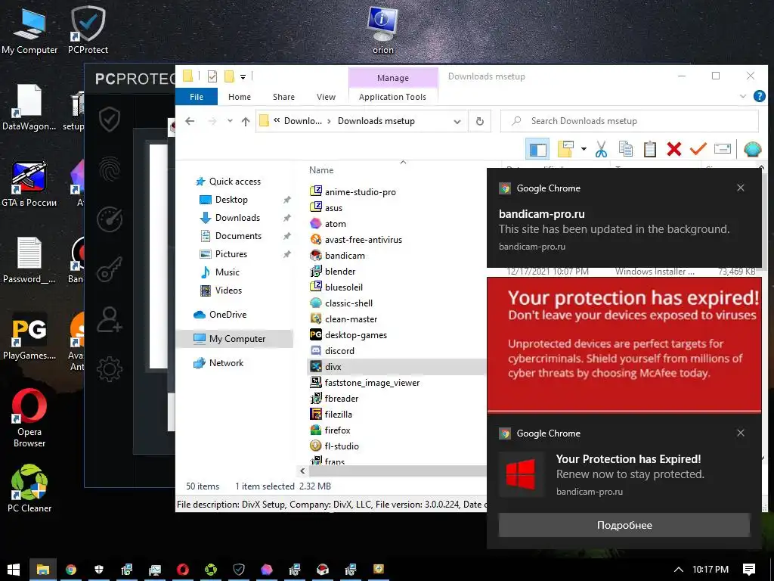
Task: Open the View ribbon tab
Action: [326, 97]
